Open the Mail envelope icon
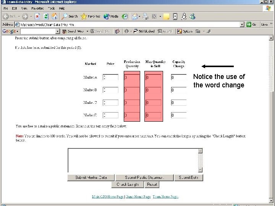The width and height of the screenshot is (275, 206). pos(135,16)
